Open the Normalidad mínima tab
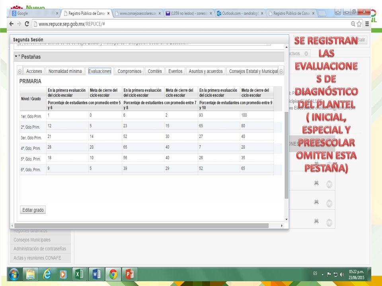The width and height of the screenshot is (382, 286). pyautogui.click(x=65, y=71)
